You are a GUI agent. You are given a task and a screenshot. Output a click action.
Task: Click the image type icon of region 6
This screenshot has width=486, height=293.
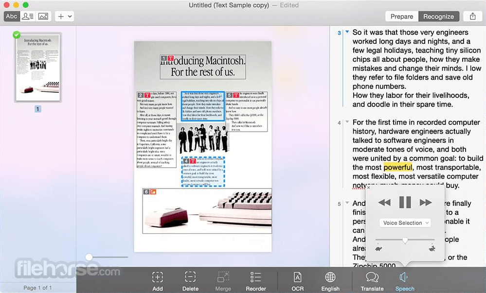click(x=153, y=192)
